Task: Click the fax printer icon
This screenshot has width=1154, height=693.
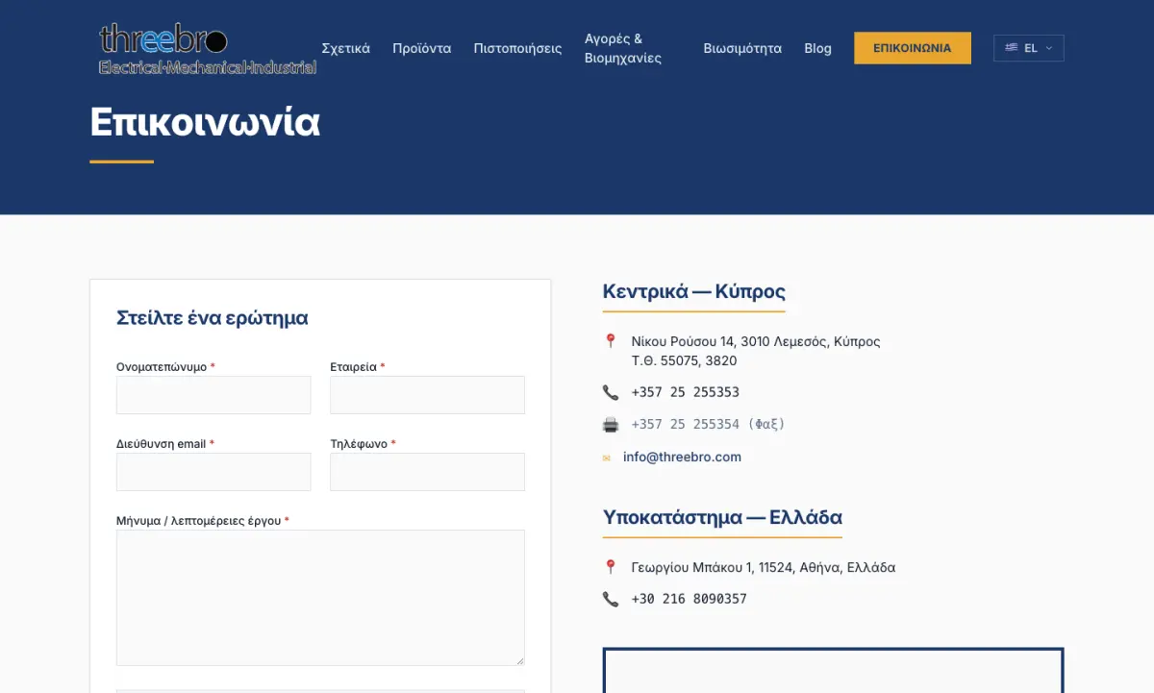Action: 611,424
